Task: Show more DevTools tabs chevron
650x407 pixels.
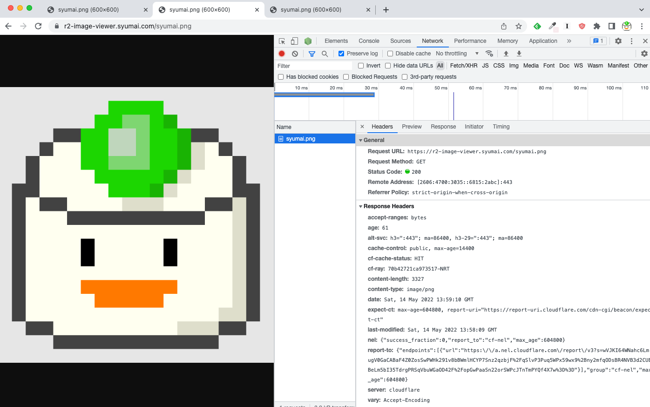Action: pyautogui.click(x=569, y=41)
